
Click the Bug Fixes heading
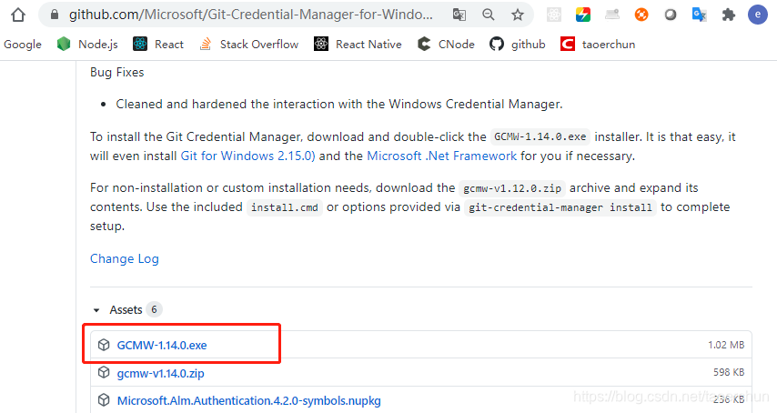click(117, 72)
